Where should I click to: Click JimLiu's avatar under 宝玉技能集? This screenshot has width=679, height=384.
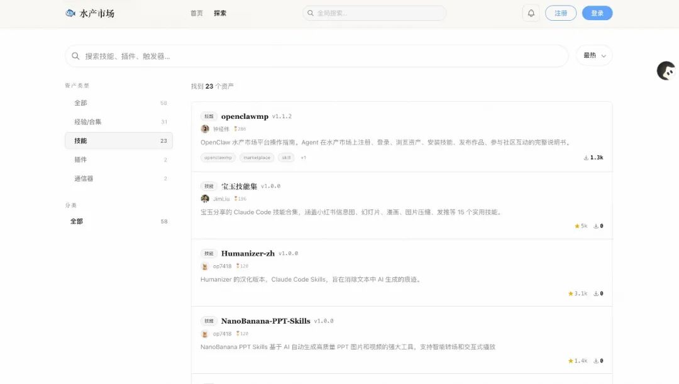point(205,199)
